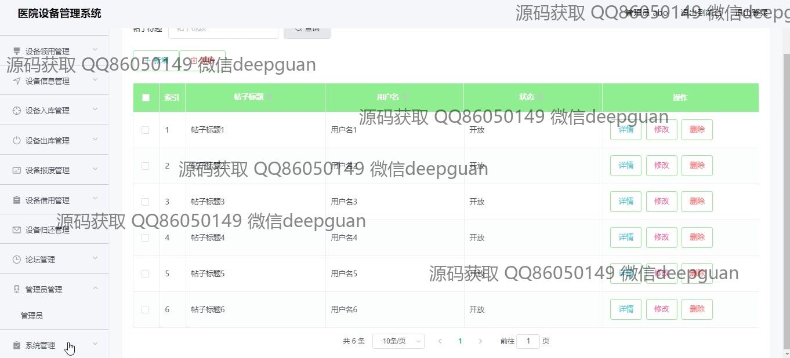Open 论坛管理 menu item

tap(55, 260)
